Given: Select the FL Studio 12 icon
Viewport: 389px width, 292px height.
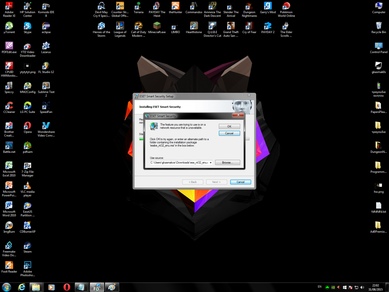Looking at the screenshot, I should point(46,67).
